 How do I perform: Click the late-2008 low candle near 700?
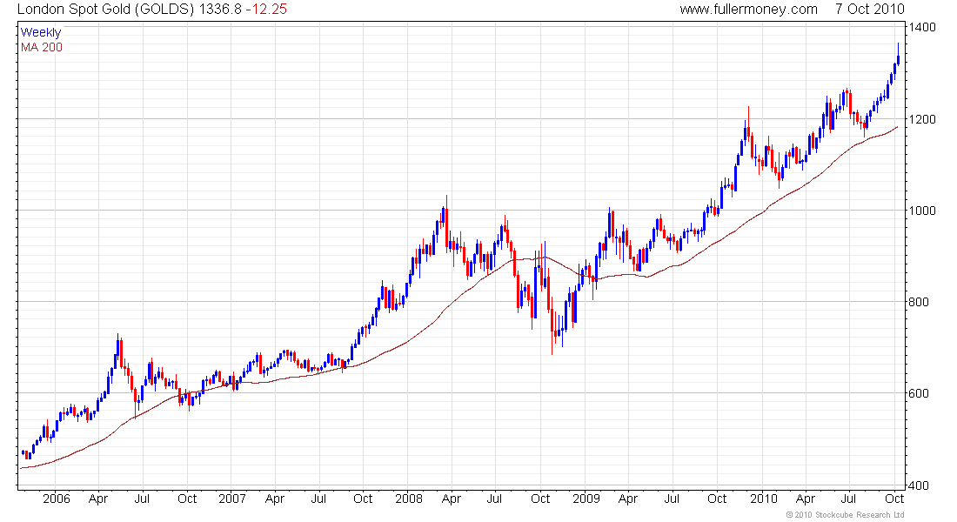coord(552,324)
